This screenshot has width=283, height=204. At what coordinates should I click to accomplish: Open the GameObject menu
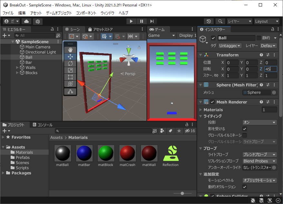pos(59,13)
